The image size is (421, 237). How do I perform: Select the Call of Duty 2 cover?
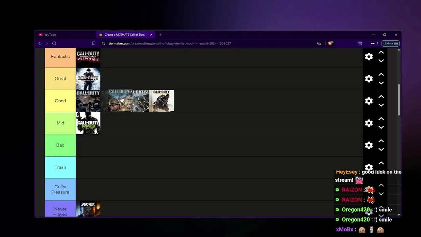pos(141,101)
